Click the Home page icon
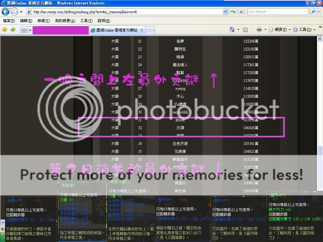323x242 pixels. pos(232,30)
